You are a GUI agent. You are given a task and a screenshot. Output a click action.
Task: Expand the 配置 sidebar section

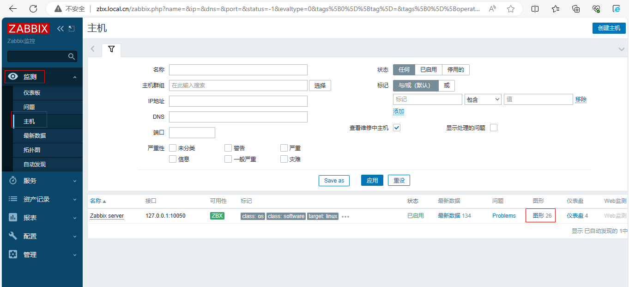pos(42,236)
